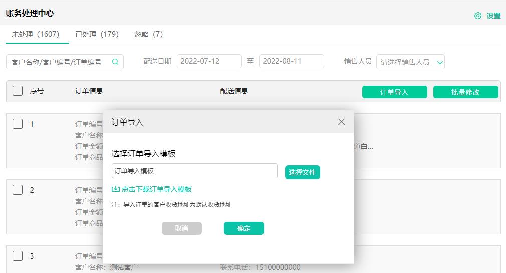Click the 序号 column header

37,91
